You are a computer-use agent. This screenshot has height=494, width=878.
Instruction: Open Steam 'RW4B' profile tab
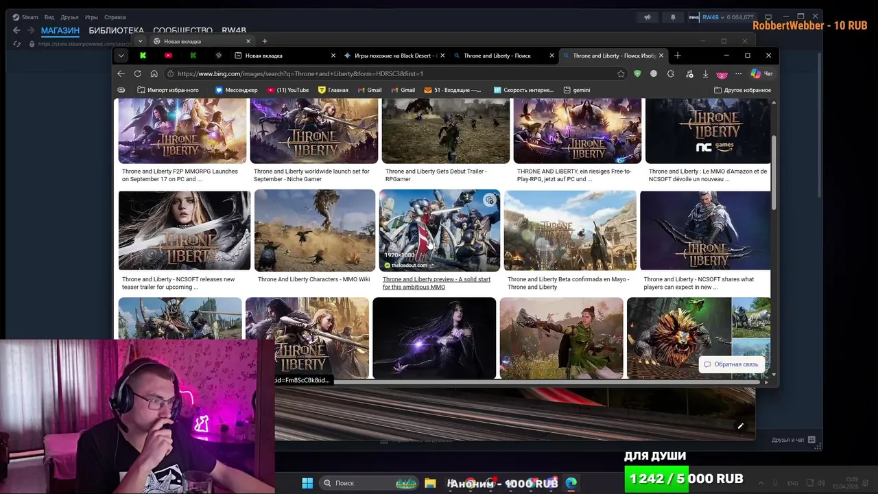pyautogui.click(x=234, y=30)
